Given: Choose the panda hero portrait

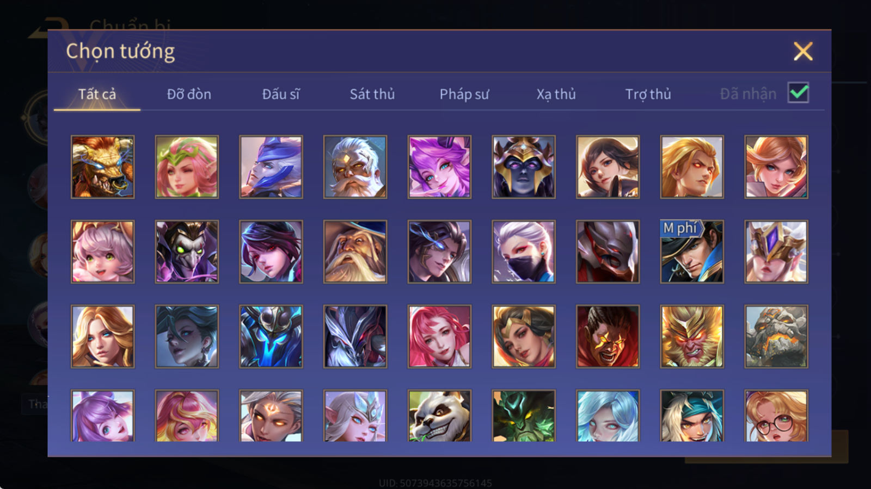Looking at the screenshot, I should tap(439, 416).
